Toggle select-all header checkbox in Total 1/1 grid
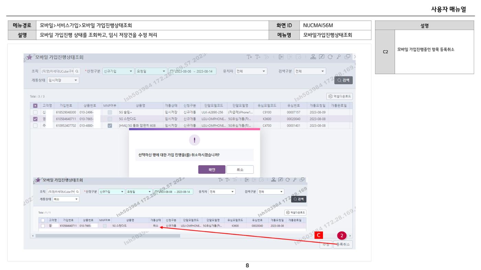481x270 pixels. (43, 220)
